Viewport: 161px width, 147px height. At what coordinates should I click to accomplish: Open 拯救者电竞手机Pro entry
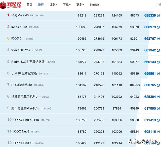click(24, 97)
